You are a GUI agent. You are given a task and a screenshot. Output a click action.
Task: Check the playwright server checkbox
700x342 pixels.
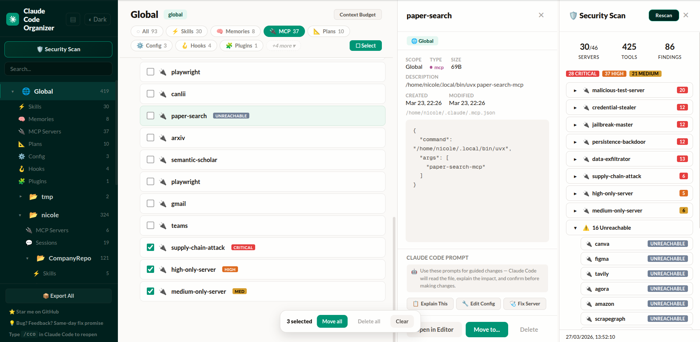point(150,72)
